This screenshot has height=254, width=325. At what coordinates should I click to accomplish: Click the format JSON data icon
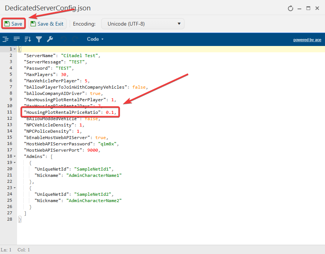6,39
